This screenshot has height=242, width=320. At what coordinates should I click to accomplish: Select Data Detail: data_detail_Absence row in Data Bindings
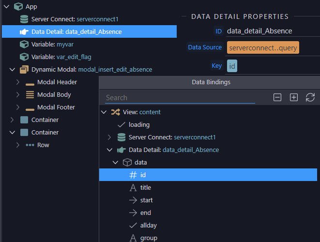[x=174, y=150]
